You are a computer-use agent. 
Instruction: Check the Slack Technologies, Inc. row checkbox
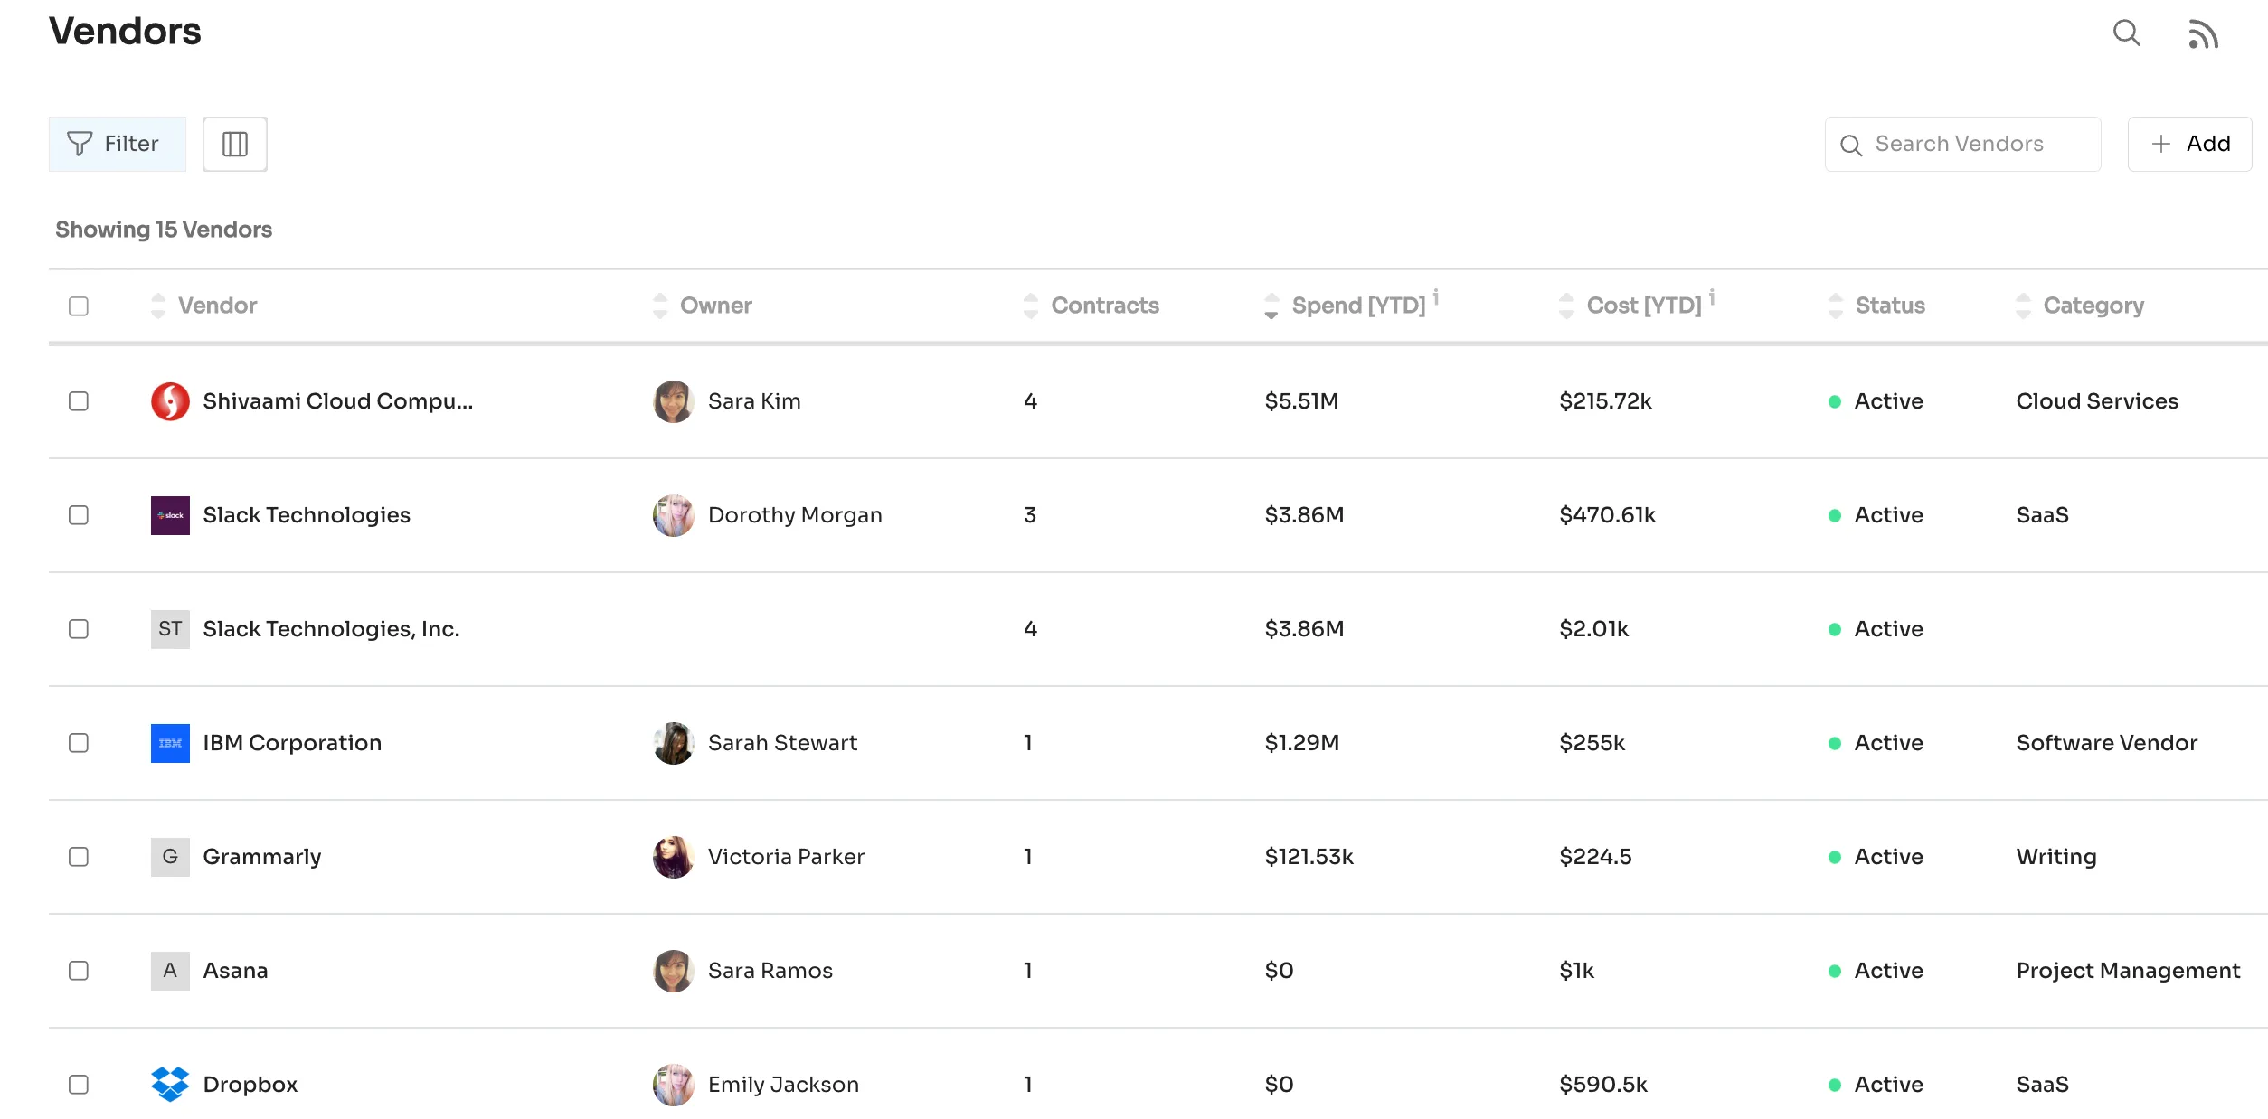79,629
